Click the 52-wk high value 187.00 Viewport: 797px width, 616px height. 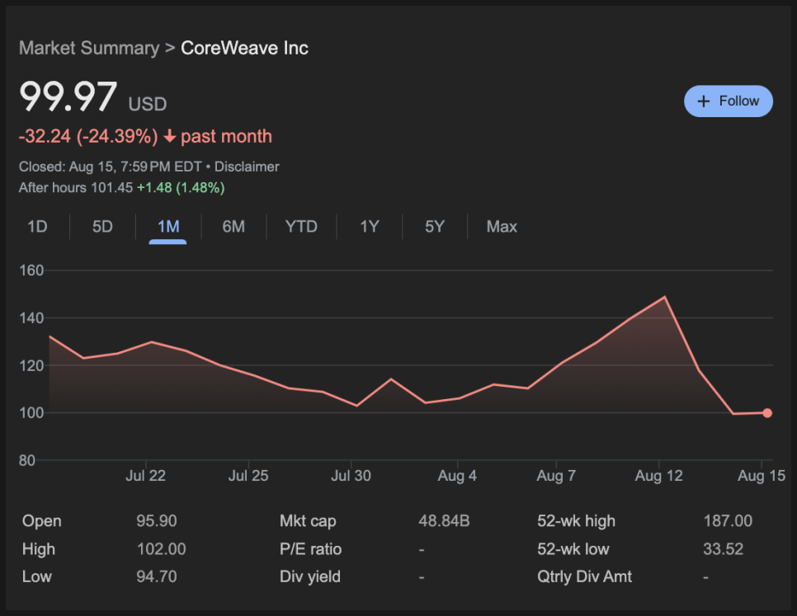[728, 521]
